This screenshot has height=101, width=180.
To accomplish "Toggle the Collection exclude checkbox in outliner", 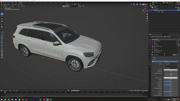I will (176, 8).
